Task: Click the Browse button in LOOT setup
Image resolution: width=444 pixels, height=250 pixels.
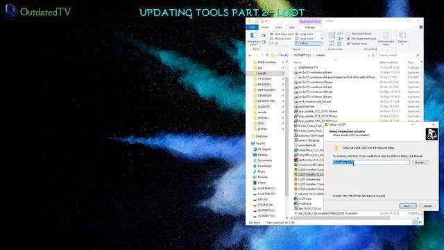Action: point(420,162)
